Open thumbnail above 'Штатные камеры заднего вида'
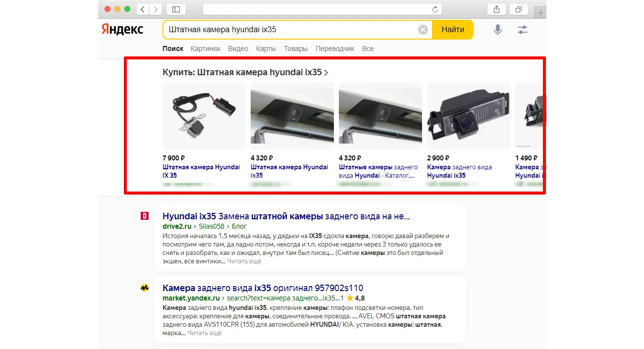The width and height of the screenshot is (644, 349). (x=380, y=116)
